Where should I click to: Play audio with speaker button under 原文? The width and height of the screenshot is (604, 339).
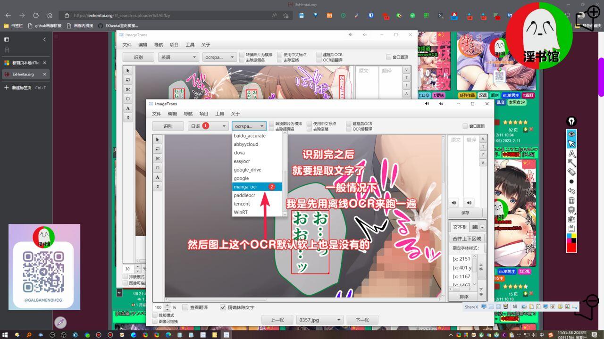pyautogui.click(x=454, y=203)
